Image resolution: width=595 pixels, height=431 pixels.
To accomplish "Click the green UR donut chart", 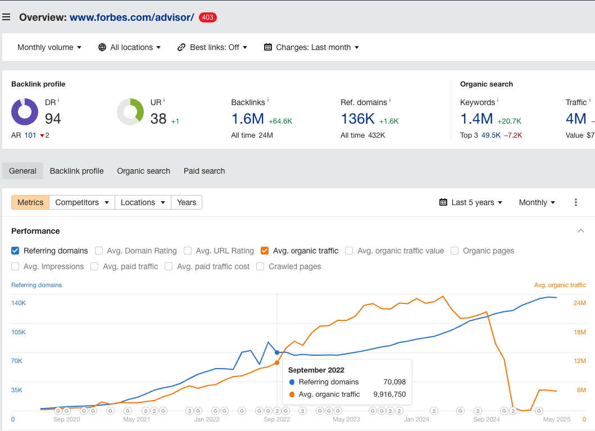I will 130,112.
